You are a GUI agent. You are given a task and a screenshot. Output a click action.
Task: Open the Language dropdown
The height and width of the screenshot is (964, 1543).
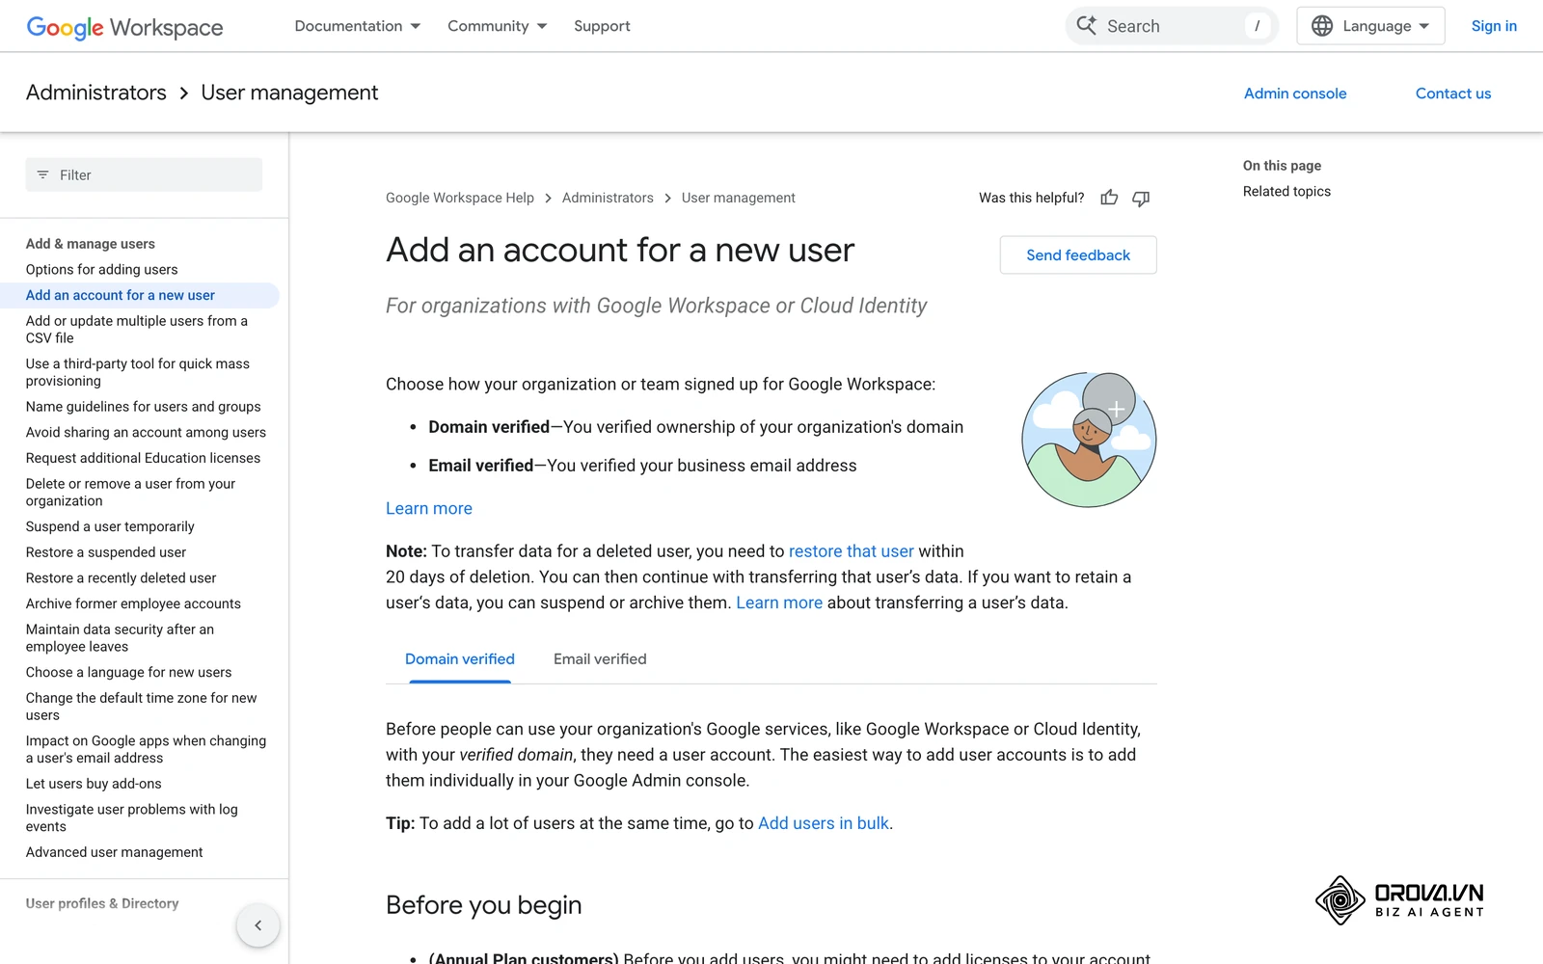(x=1370, y=26)
